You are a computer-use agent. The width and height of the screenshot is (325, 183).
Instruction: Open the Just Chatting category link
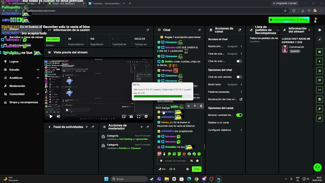pyautogui.click(x=125, y=139)
